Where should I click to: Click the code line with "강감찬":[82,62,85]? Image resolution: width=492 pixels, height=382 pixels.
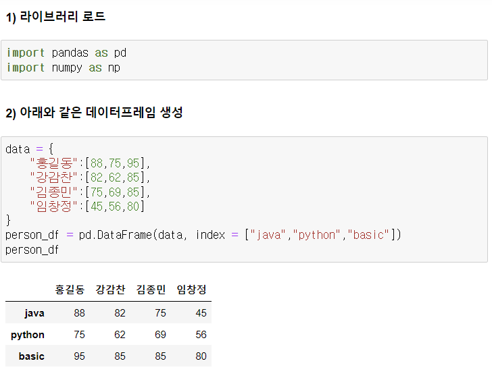(x=90, y=178)
